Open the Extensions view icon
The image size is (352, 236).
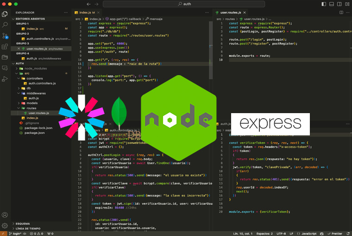tap(5, 46)
